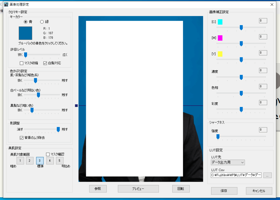Save settings with the 保存 button
Screen dimensions: 280x200
point(224,191)
